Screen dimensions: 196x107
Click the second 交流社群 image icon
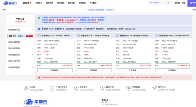pos(106,102)
